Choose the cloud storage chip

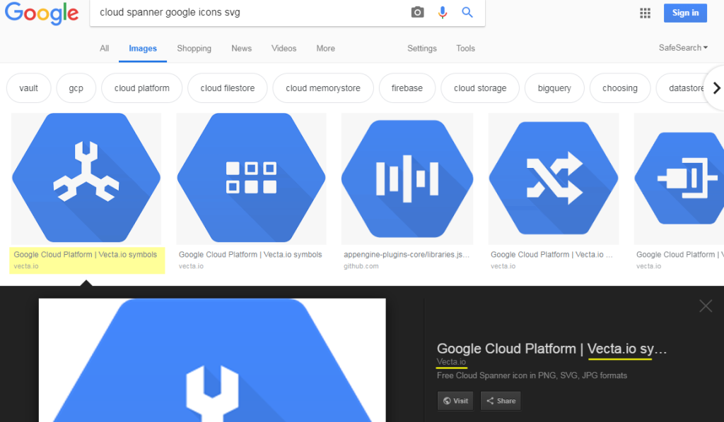coord(480,88)
